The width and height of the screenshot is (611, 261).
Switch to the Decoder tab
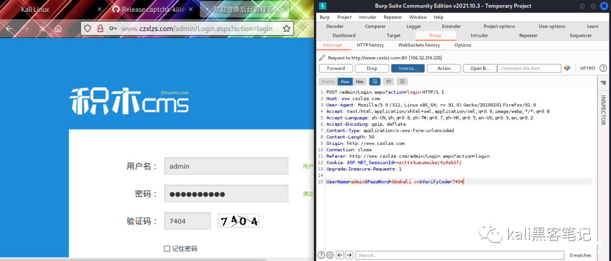(335, 26)
